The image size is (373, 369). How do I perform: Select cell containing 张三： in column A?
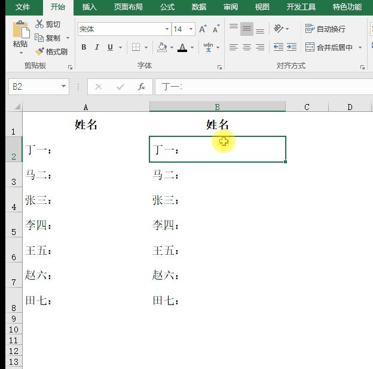tap(86, 200)
